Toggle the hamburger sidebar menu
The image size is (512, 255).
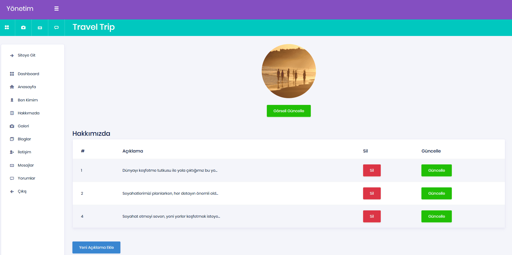(56, 9)
